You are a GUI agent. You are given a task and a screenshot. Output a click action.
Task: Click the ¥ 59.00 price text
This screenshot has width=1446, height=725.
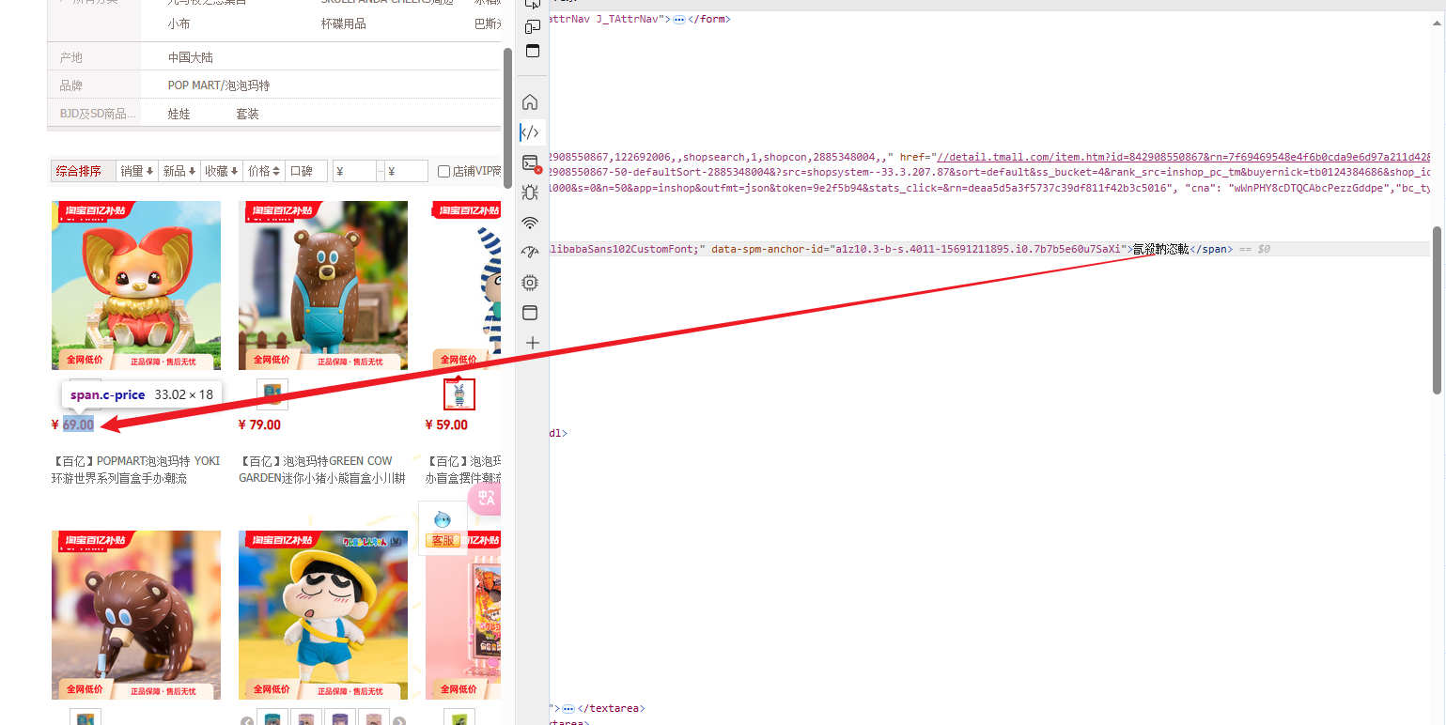pyautogui.click(x=446, y=424)
